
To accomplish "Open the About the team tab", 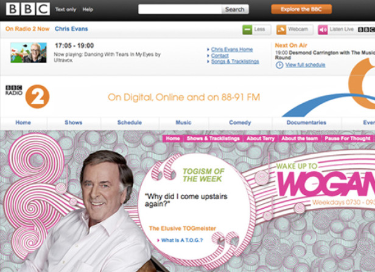I will (x=300, y=138).
